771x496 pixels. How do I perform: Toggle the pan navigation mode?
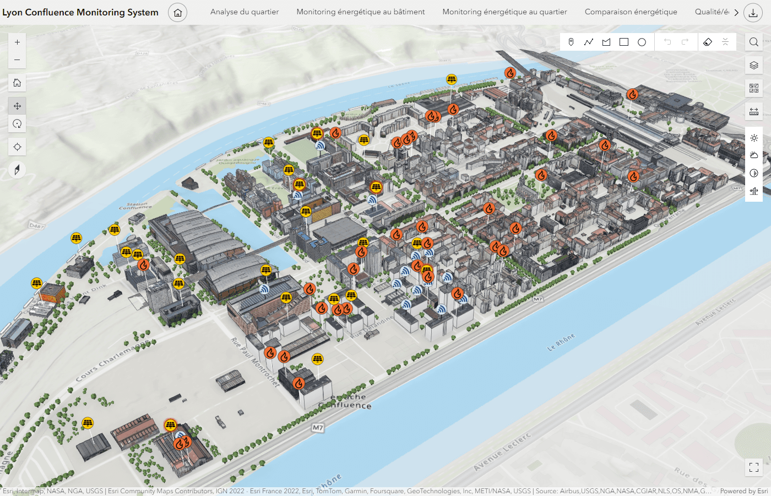click(17, 106)
